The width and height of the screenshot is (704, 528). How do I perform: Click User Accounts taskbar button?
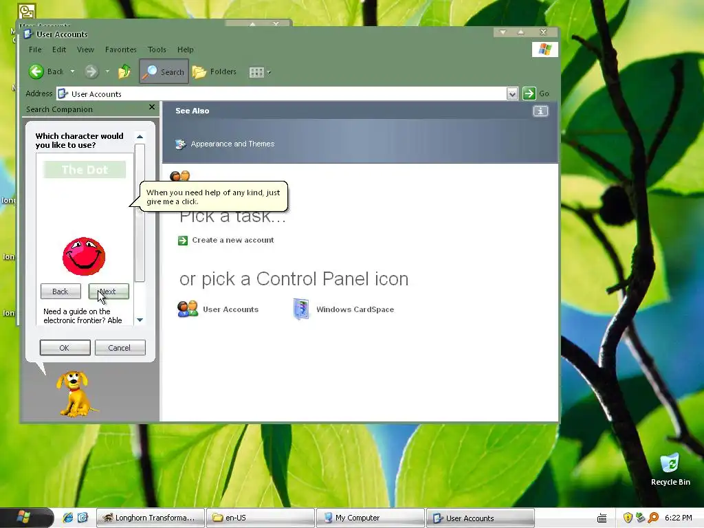click(x=480, y=518)
